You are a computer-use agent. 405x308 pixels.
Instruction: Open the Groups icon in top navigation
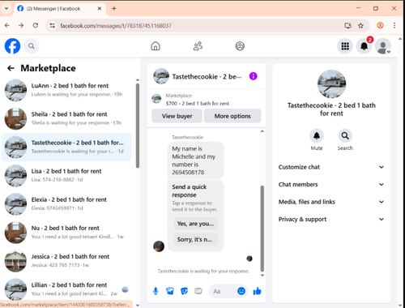pos(240,46)
